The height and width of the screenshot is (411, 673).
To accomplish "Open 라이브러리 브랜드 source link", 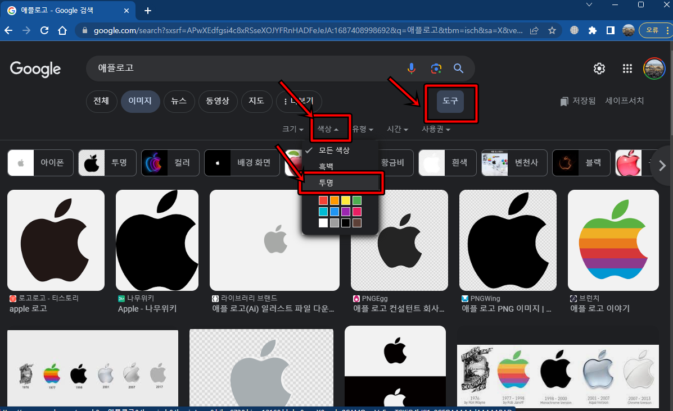I will point(245,298).
